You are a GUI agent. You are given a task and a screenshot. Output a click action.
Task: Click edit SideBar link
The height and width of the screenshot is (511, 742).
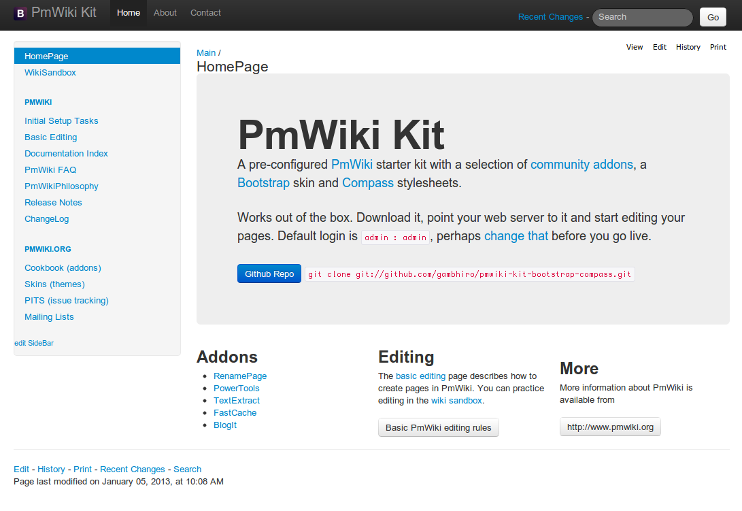[34, 343]
